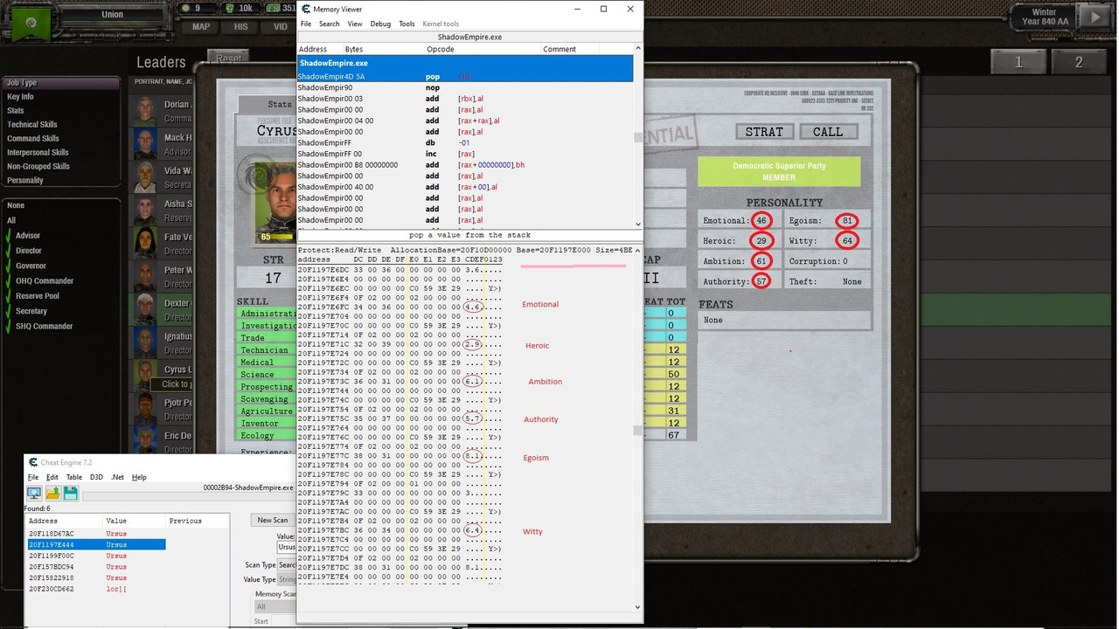
Task: Open View menu in Memory Viewer
Action: tap(354, 24)
